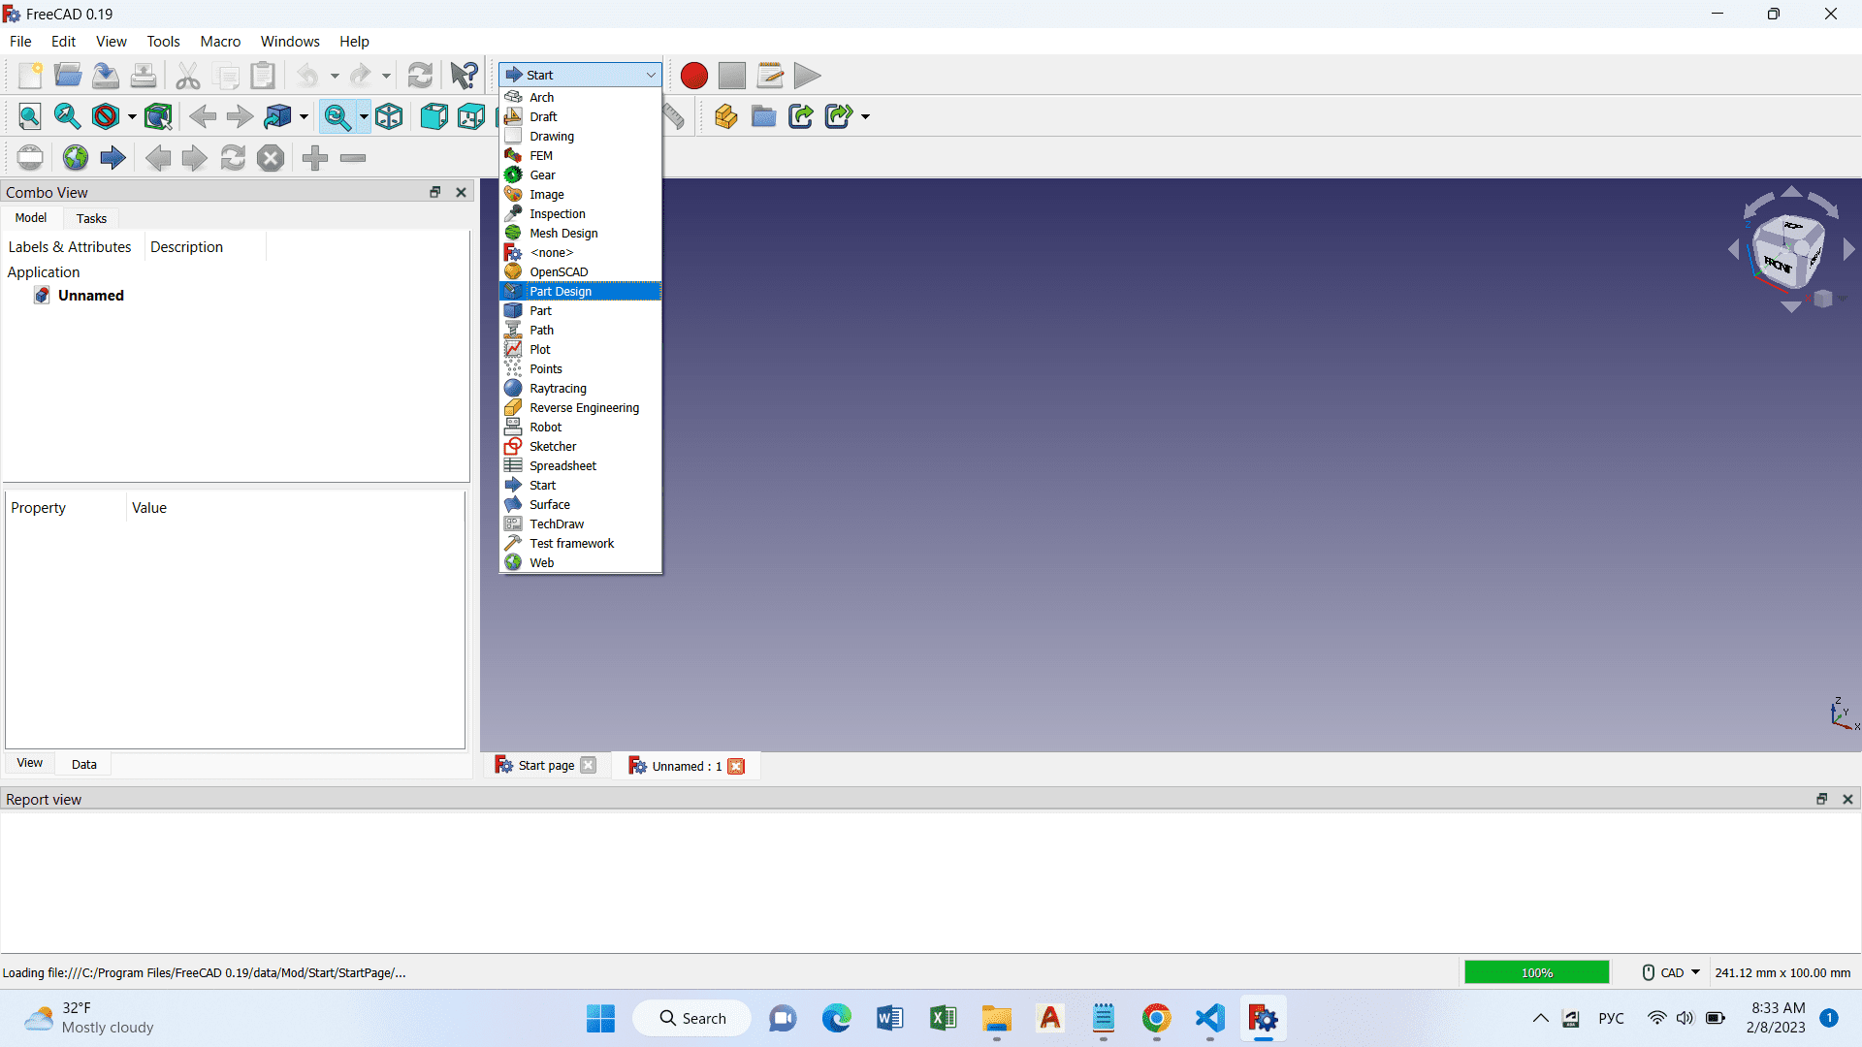Click the What's This help icon
Viewport: 1862px width, 1047px height.
click(464, 76)
